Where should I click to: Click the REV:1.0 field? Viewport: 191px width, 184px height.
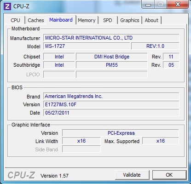point(155,46)
